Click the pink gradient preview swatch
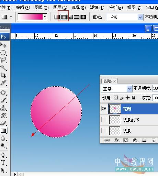158x176 pixels. tap(30, 17)
